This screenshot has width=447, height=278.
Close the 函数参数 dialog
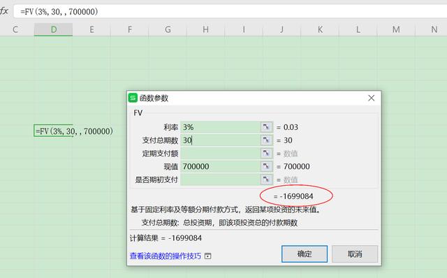pos(371,98)
